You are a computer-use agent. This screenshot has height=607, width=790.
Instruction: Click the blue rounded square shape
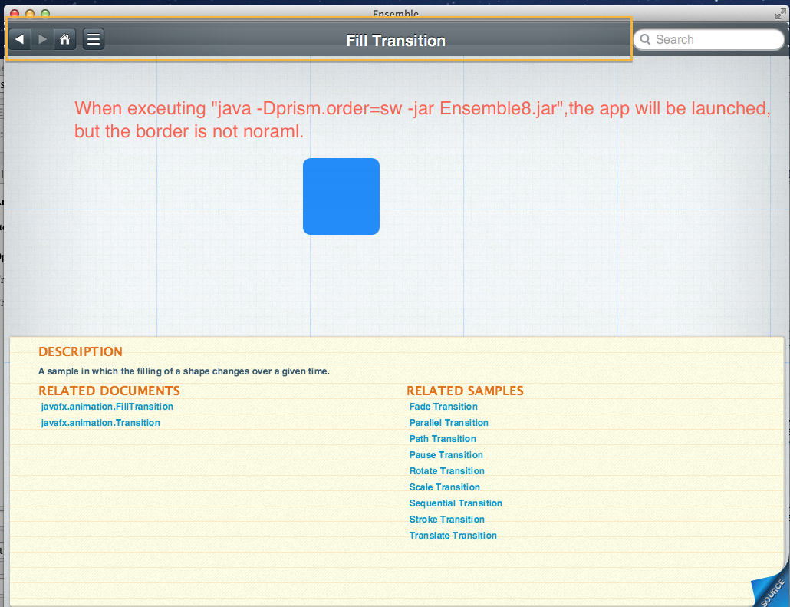coord(341,196)
